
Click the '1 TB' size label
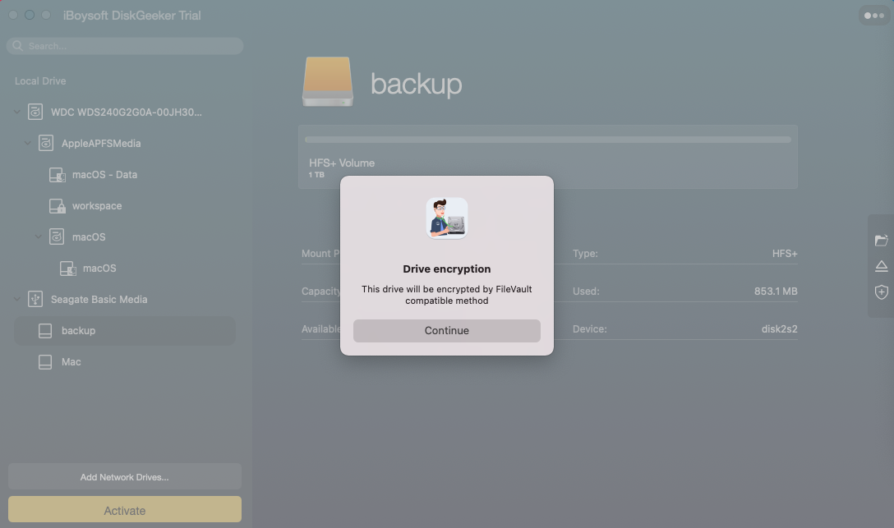(x=316, y=175)
